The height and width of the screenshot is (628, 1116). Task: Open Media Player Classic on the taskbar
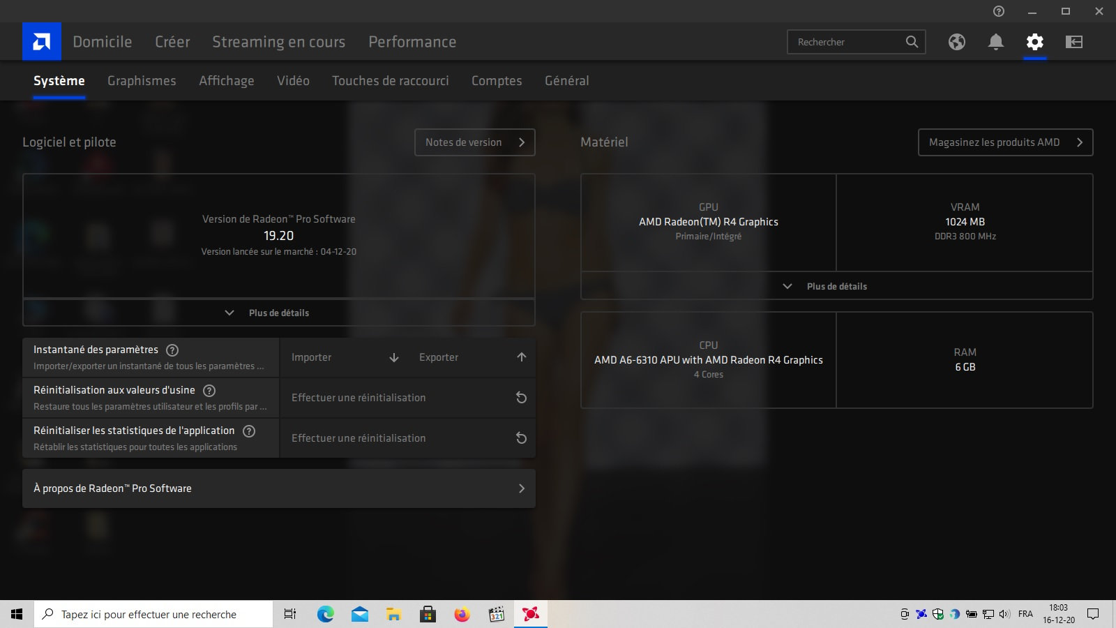(x=496, y=614)
